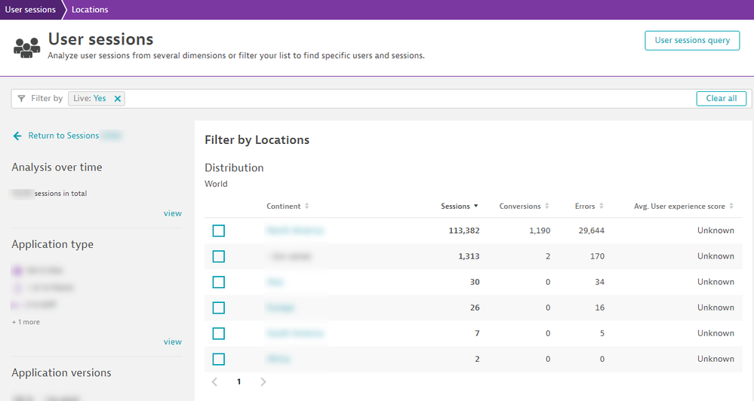Image resolution: width=754 pixels, height=401 pixels.
Task: Click the back arrow beside Return to Sessions
Action: point(17,136)
